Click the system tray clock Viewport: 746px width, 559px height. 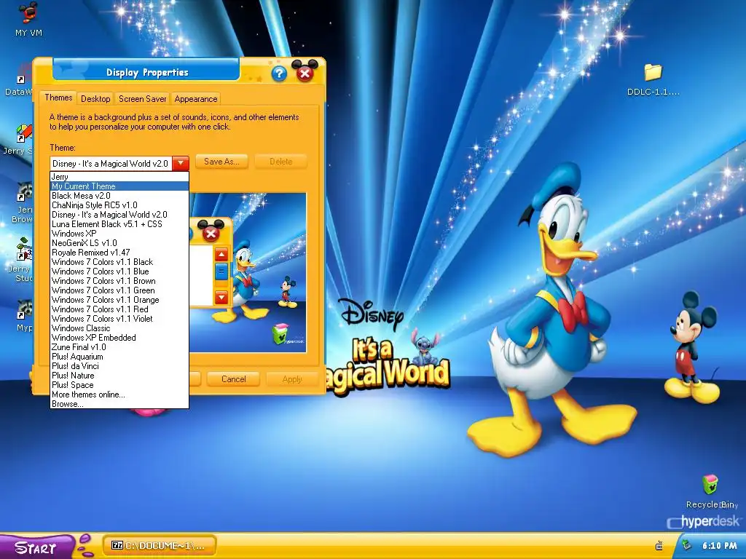pyautogui.click(x=719, y=546)
